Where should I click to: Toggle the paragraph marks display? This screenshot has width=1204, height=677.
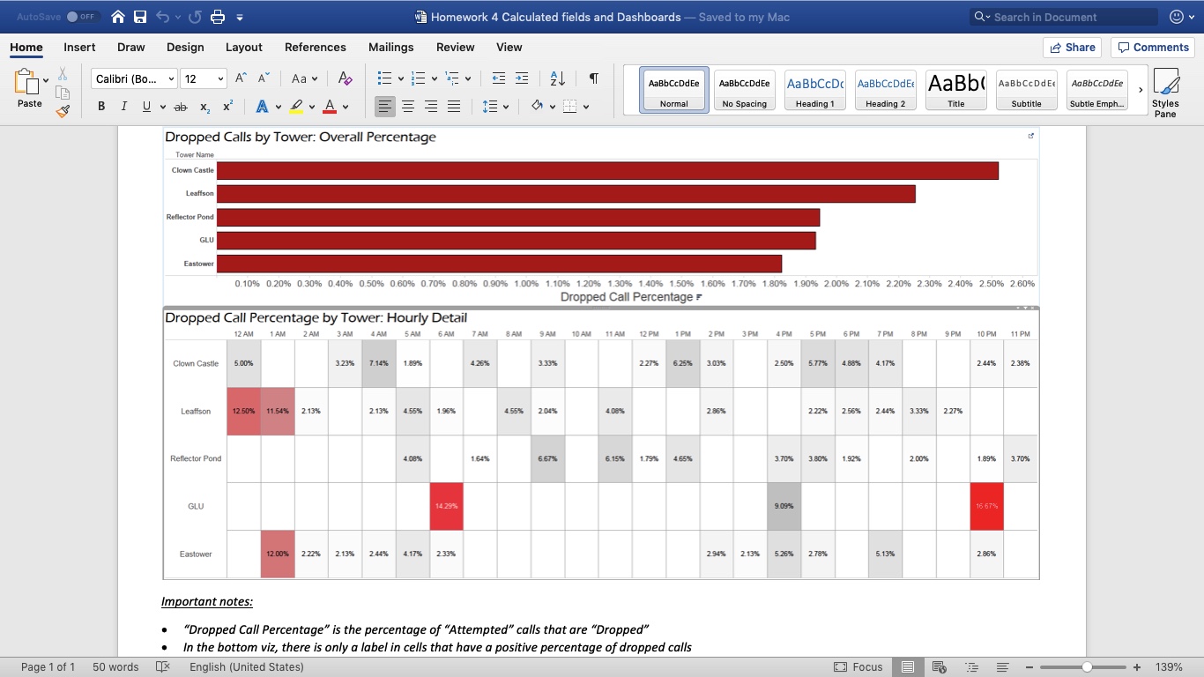pyautogui.click(x=593, y=78)
